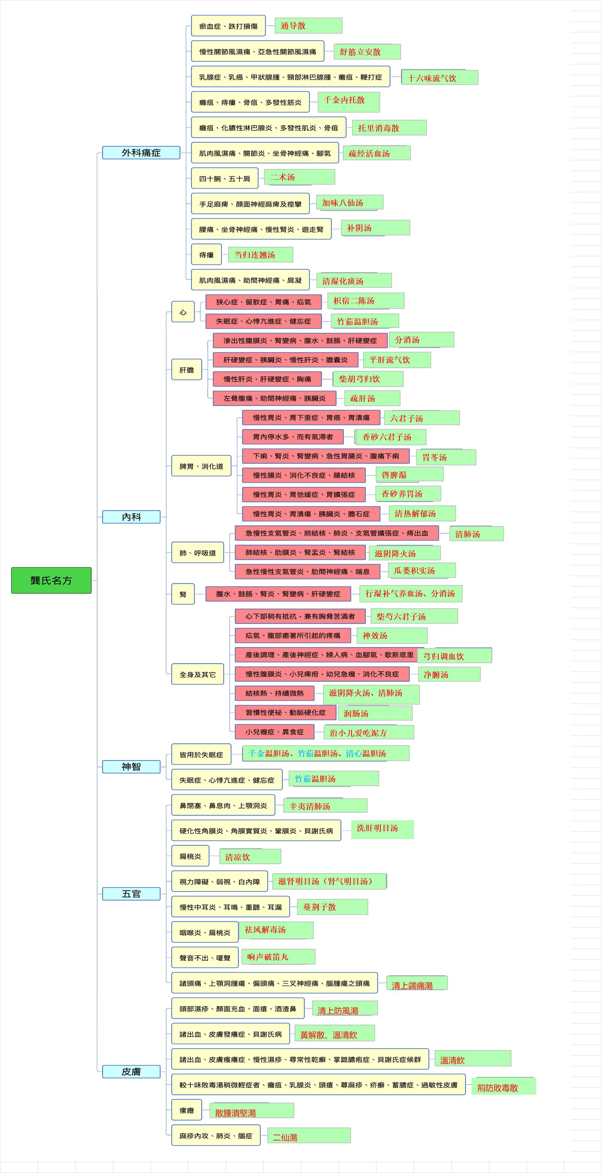
Task: Click the 脾胃、消化道 sub-branch node
Action: coord(201,466)
